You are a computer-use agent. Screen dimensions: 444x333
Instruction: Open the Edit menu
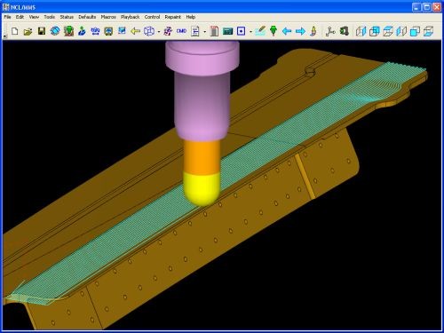pos(20,17)
